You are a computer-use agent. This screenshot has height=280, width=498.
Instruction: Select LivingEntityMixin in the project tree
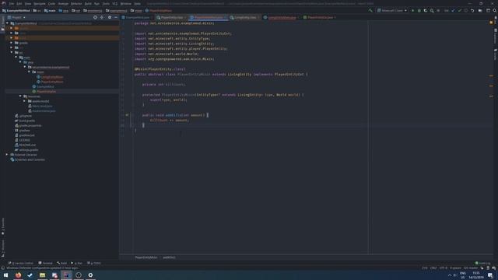coord(52,77)
